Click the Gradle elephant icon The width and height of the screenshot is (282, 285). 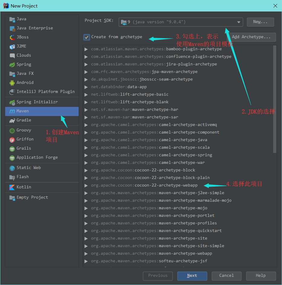(12, 120)
